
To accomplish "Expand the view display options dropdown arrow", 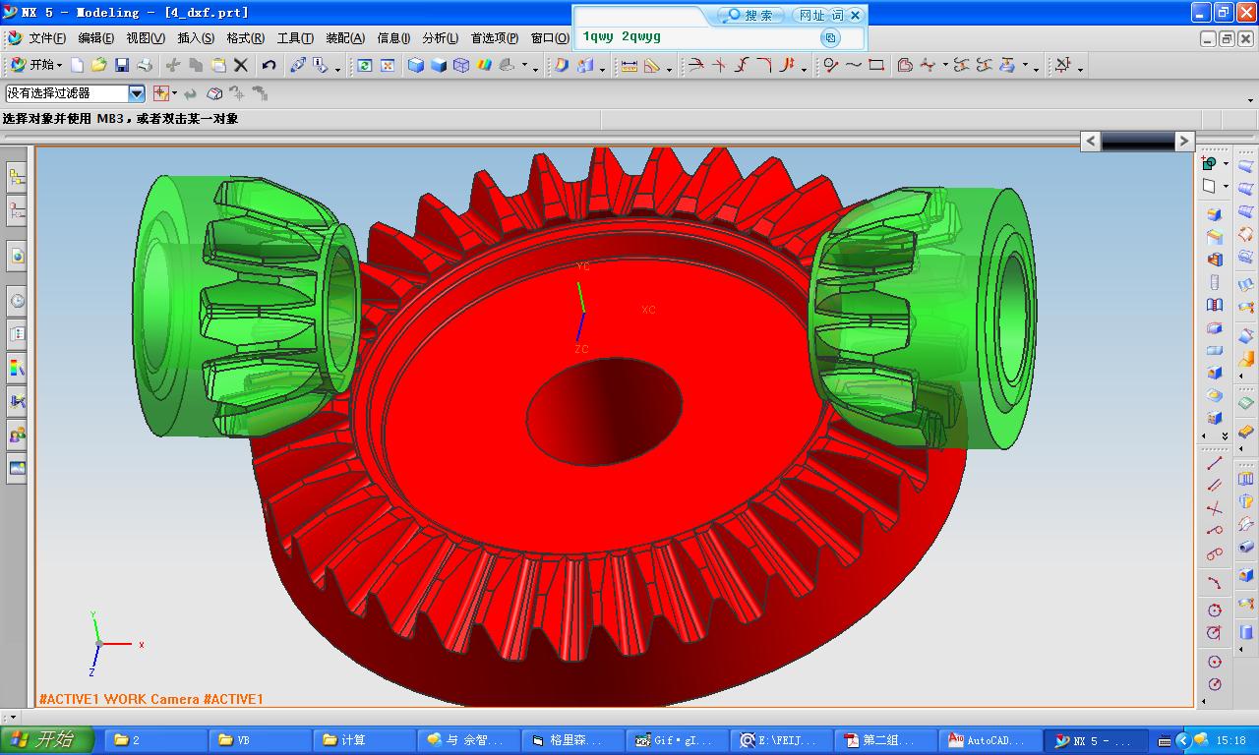I will (524, 67).
